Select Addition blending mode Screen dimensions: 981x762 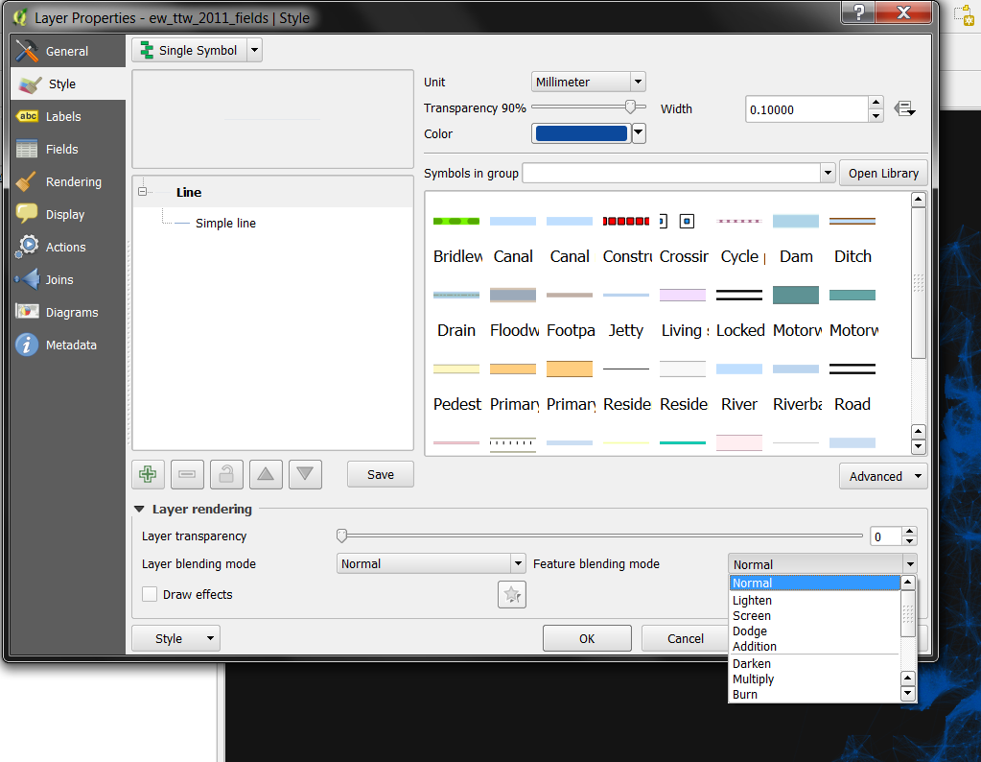[x=814, y=646]
